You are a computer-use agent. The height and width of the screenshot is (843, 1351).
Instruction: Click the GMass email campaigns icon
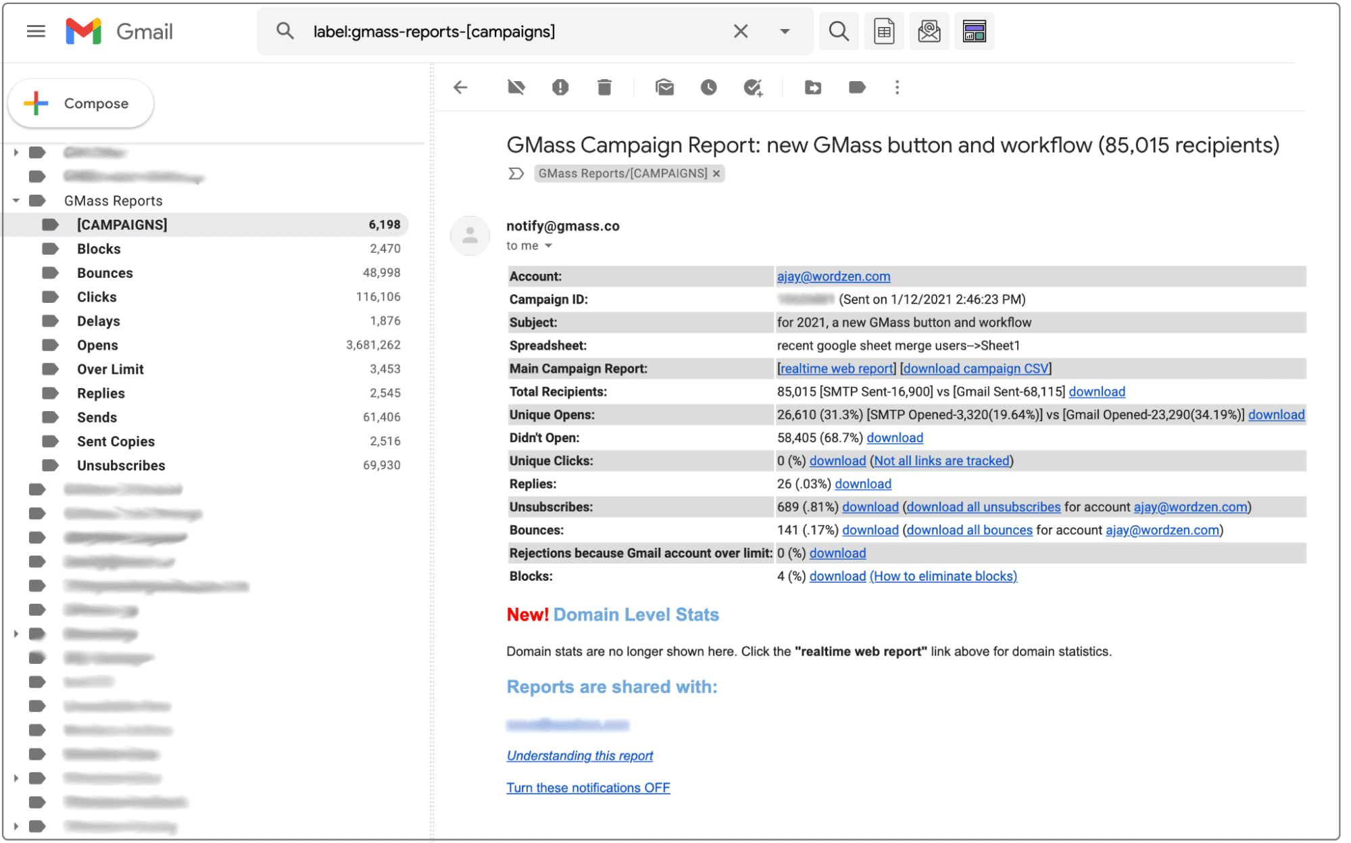point(929,30)
